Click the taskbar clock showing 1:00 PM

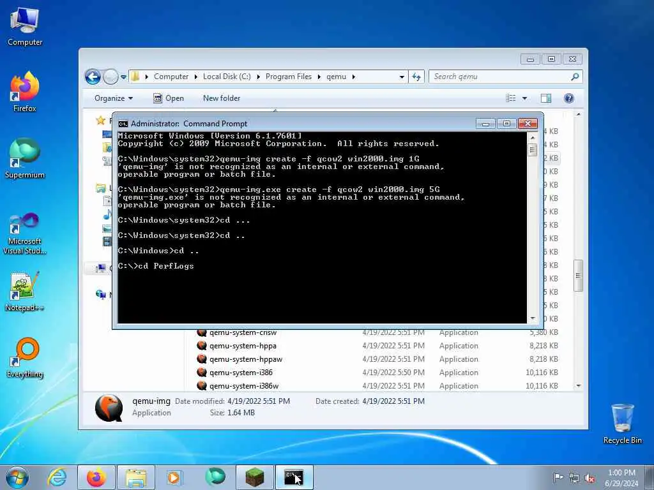(x=621, y=477)
